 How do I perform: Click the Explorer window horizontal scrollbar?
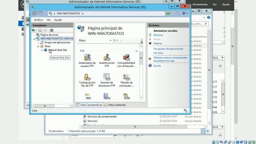point(135,127)
